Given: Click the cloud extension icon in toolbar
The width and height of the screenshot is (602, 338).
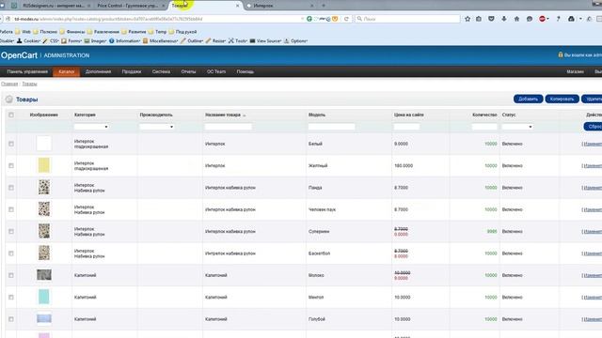Looking at the screenshot, I should (x=571, y=19).
